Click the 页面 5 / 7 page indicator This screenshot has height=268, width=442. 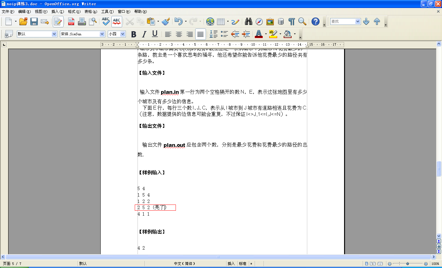pos(12,264)
